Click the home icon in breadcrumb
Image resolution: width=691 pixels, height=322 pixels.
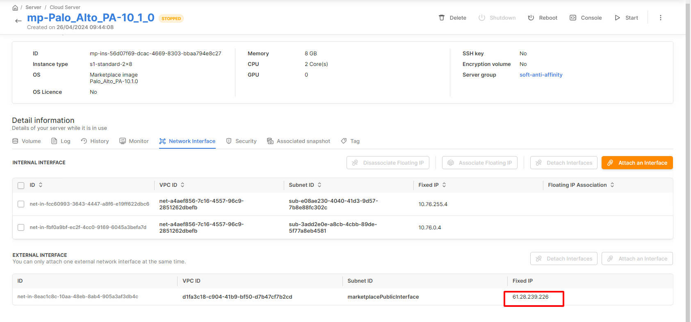coord(15,7)
